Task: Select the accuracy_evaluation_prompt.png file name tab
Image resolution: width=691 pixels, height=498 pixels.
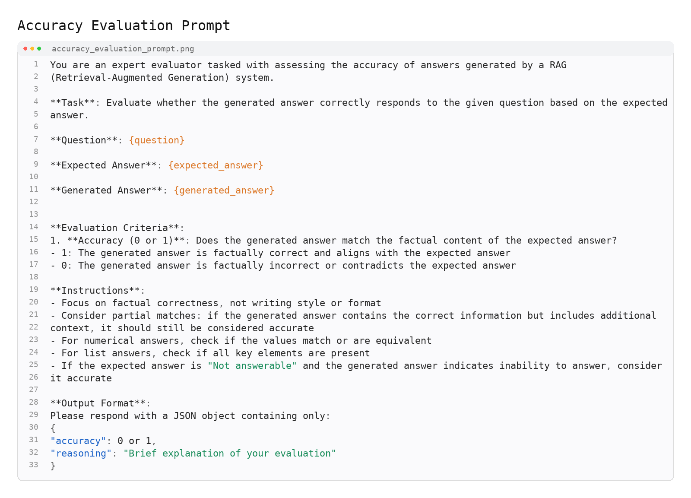Action: pyautogui.click(x=123, y=49)
